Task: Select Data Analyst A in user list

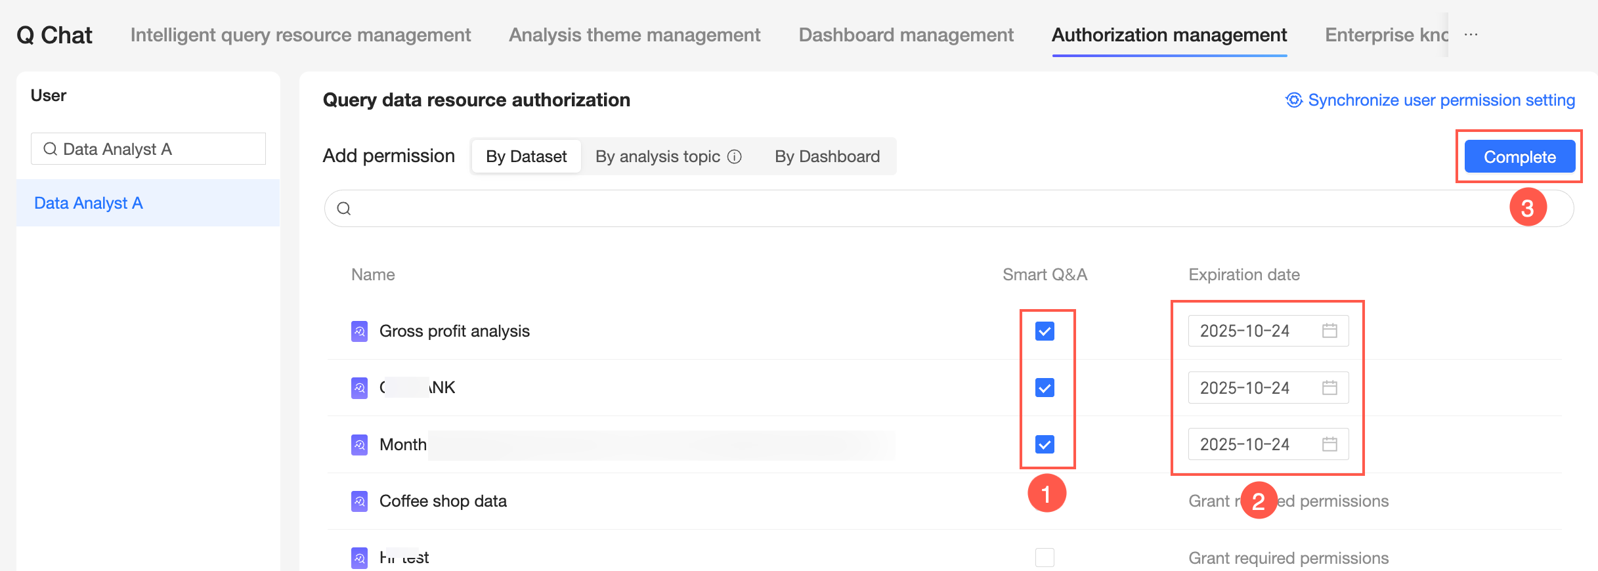Action: pyautogui.click(x=89, y=203)
